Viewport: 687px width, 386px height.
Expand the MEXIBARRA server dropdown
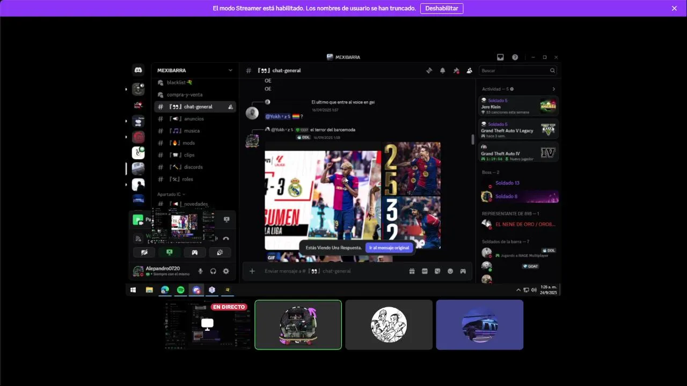point(230,70)
